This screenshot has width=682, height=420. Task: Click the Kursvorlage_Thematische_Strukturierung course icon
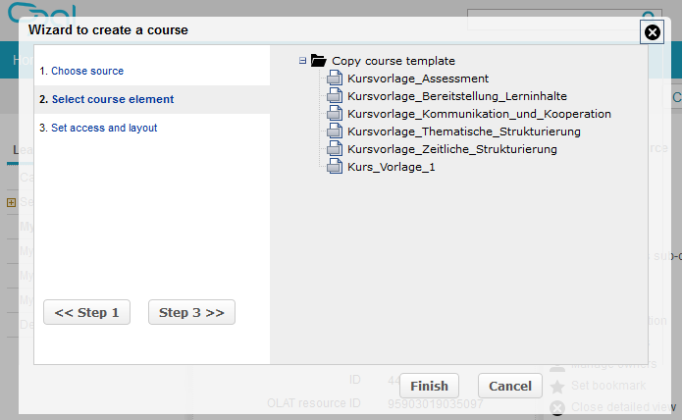point(335,131)
